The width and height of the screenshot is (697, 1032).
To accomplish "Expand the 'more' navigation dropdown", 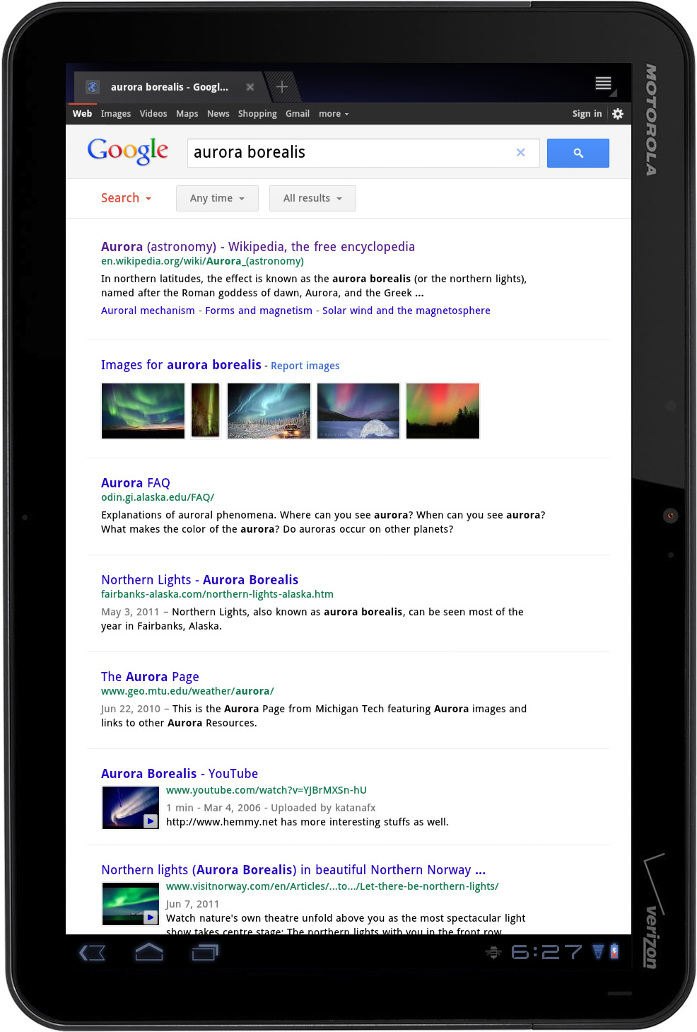I will point(332,113).
